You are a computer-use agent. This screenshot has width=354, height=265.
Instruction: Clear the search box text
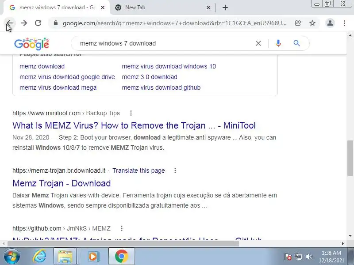[x=258, y=43]
